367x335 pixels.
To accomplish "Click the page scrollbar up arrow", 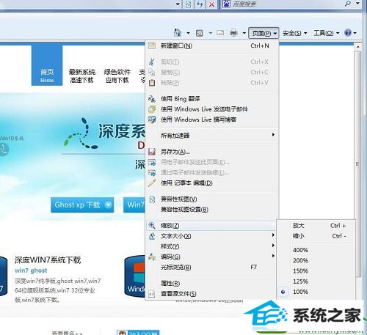I will pos(357,46).
